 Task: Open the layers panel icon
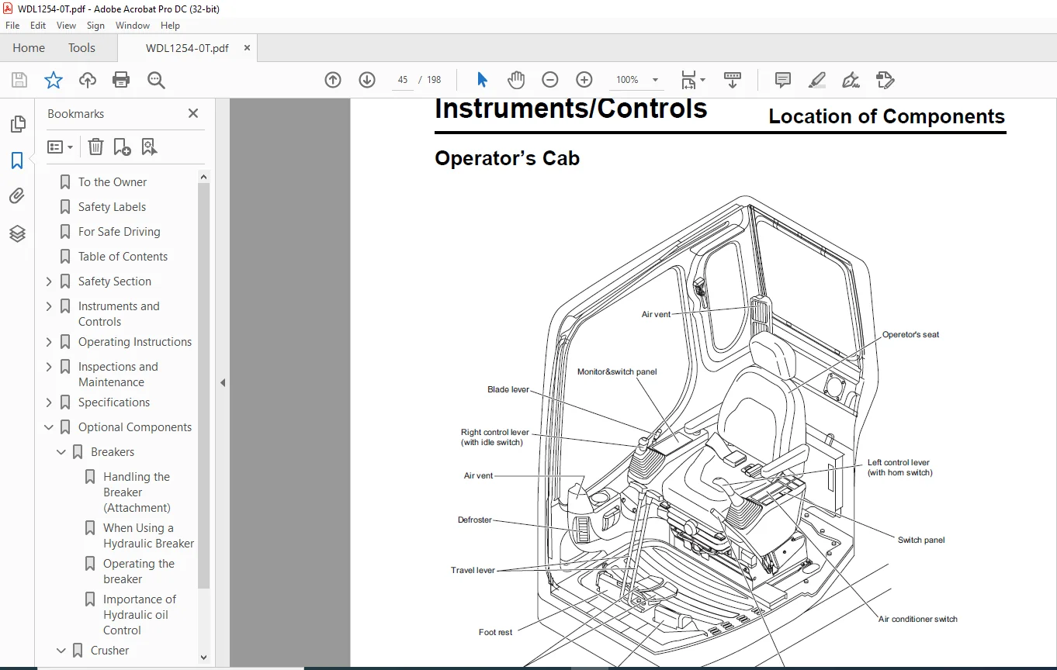click(x=17, y=233)
